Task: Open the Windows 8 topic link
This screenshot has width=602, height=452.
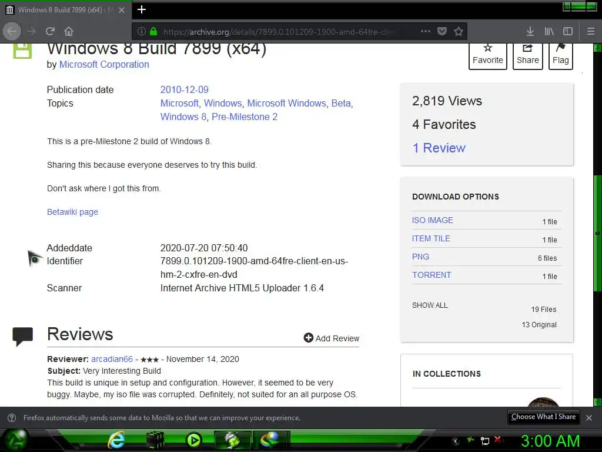Action: point(183,117)
